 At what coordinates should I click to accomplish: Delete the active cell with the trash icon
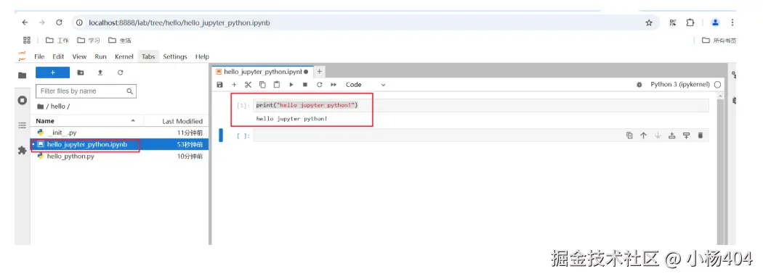[x=701, y=136]
